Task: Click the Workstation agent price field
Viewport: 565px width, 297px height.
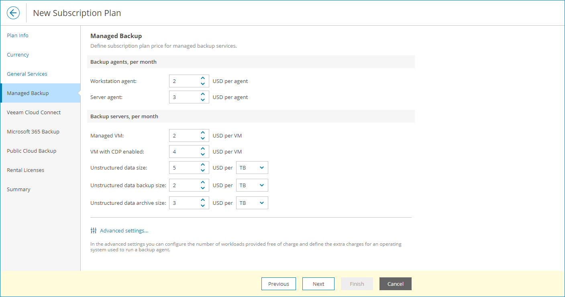Action: click(184, 81)
